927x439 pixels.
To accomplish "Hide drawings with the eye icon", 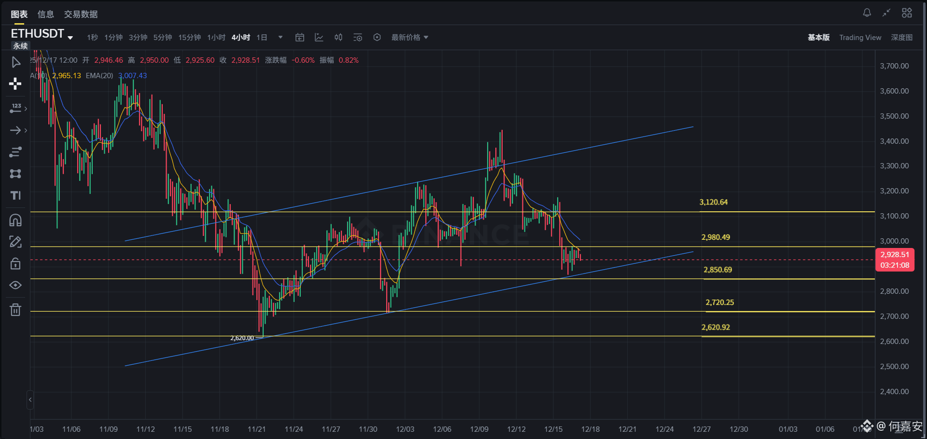I will click(15, 285).
